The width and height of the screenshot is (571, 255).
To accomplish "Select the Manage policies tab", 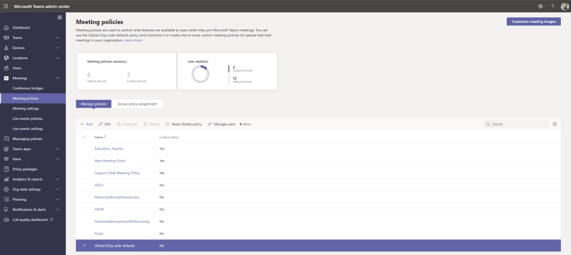I will (93, 104).
